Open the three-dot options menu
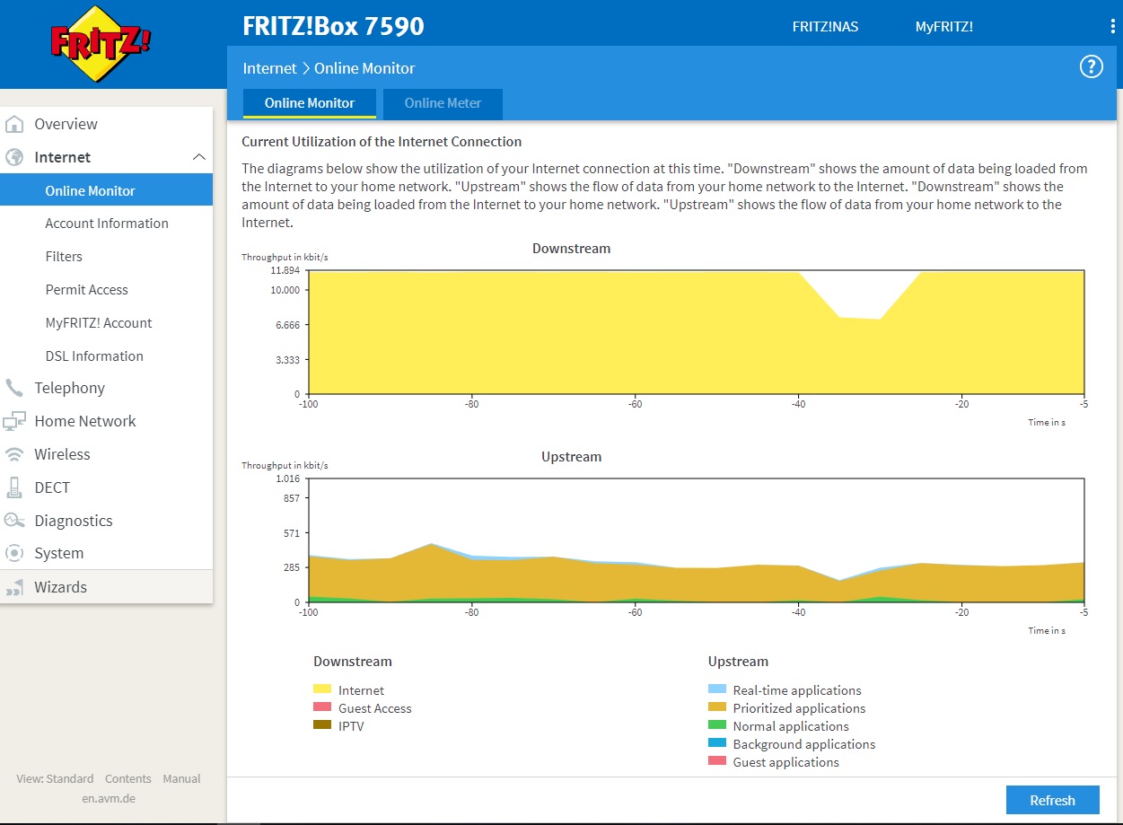 point(1113,26)
